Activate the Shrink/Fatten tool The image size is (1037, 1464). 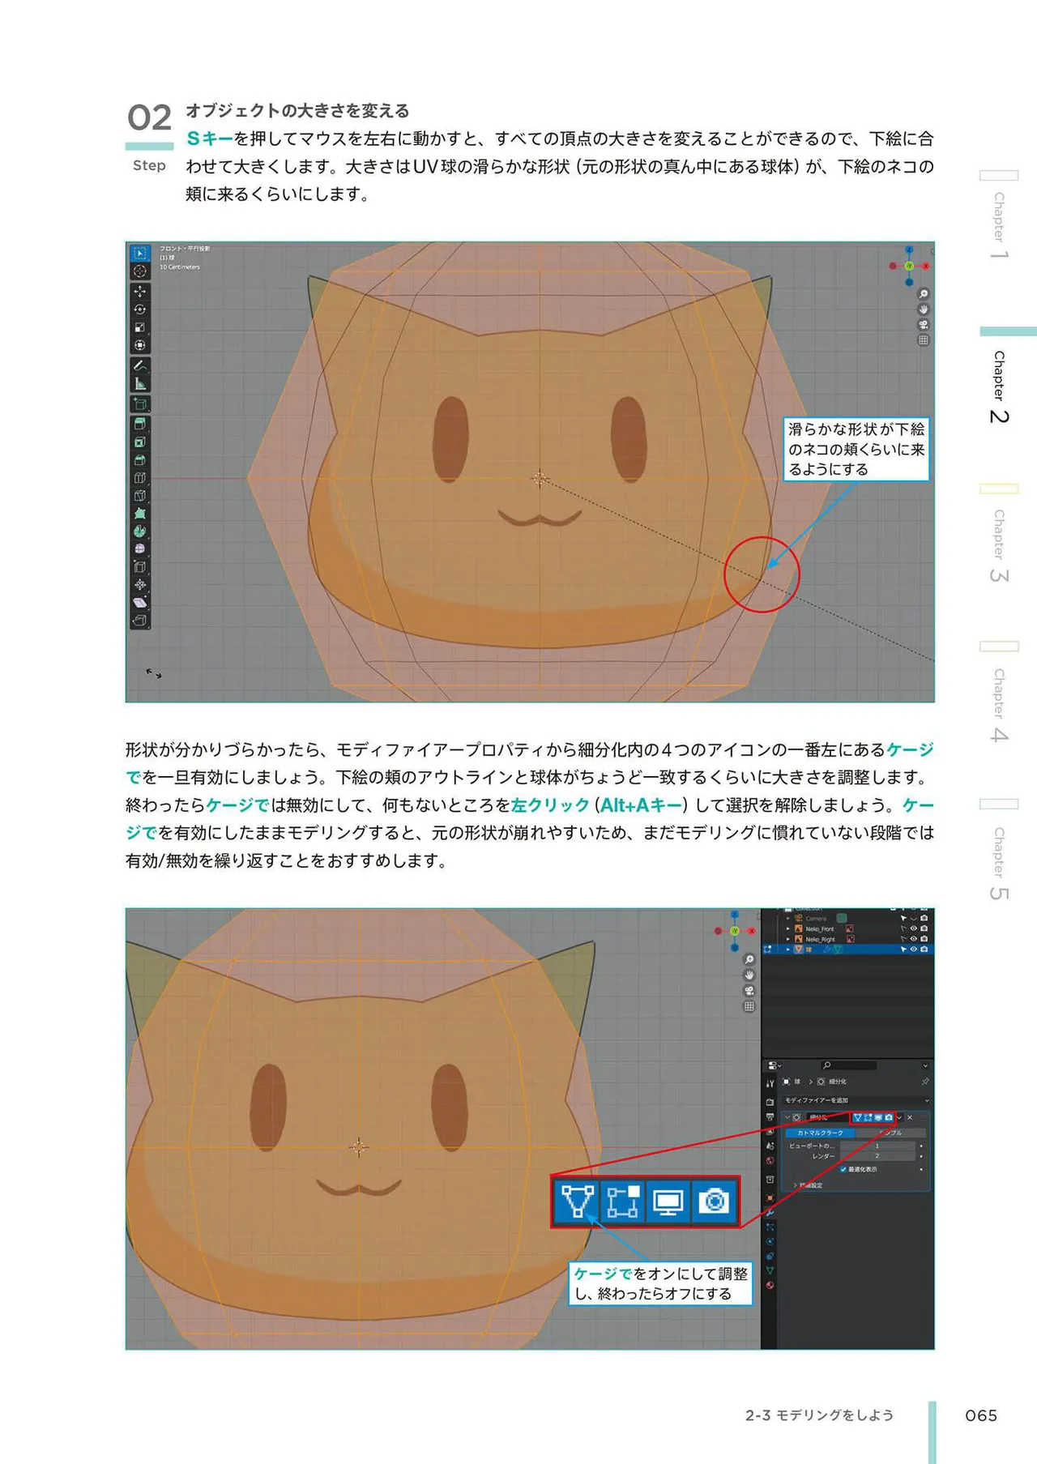[x=139, y=584]
